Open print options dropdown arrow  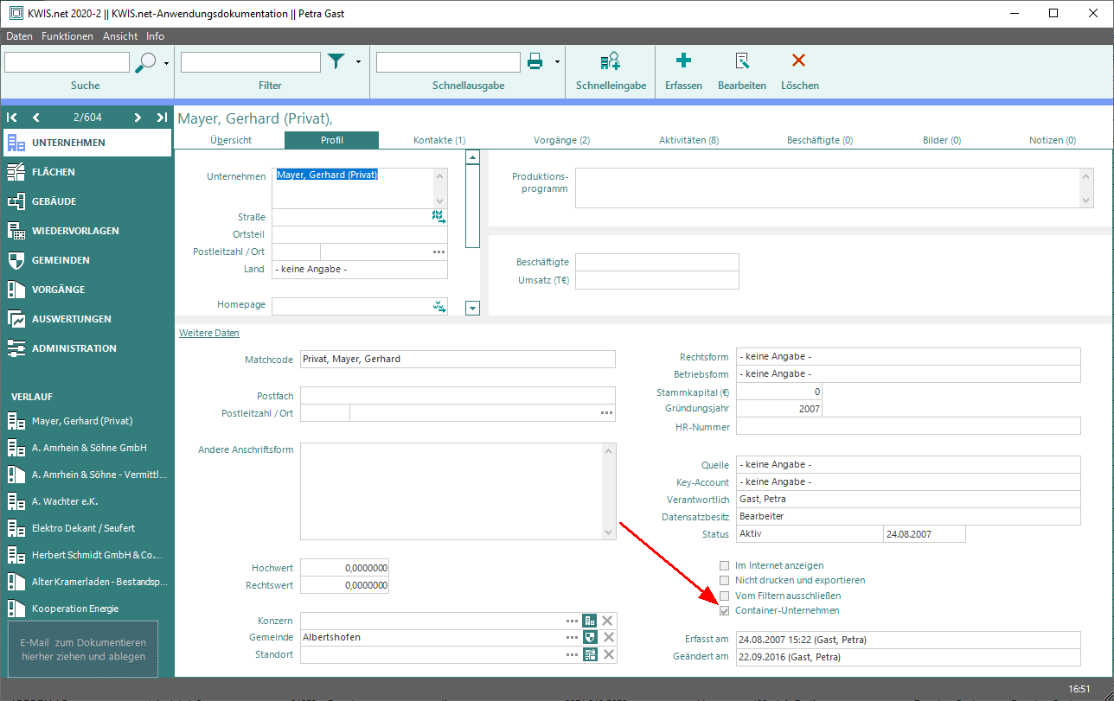[x=557, y=62]
